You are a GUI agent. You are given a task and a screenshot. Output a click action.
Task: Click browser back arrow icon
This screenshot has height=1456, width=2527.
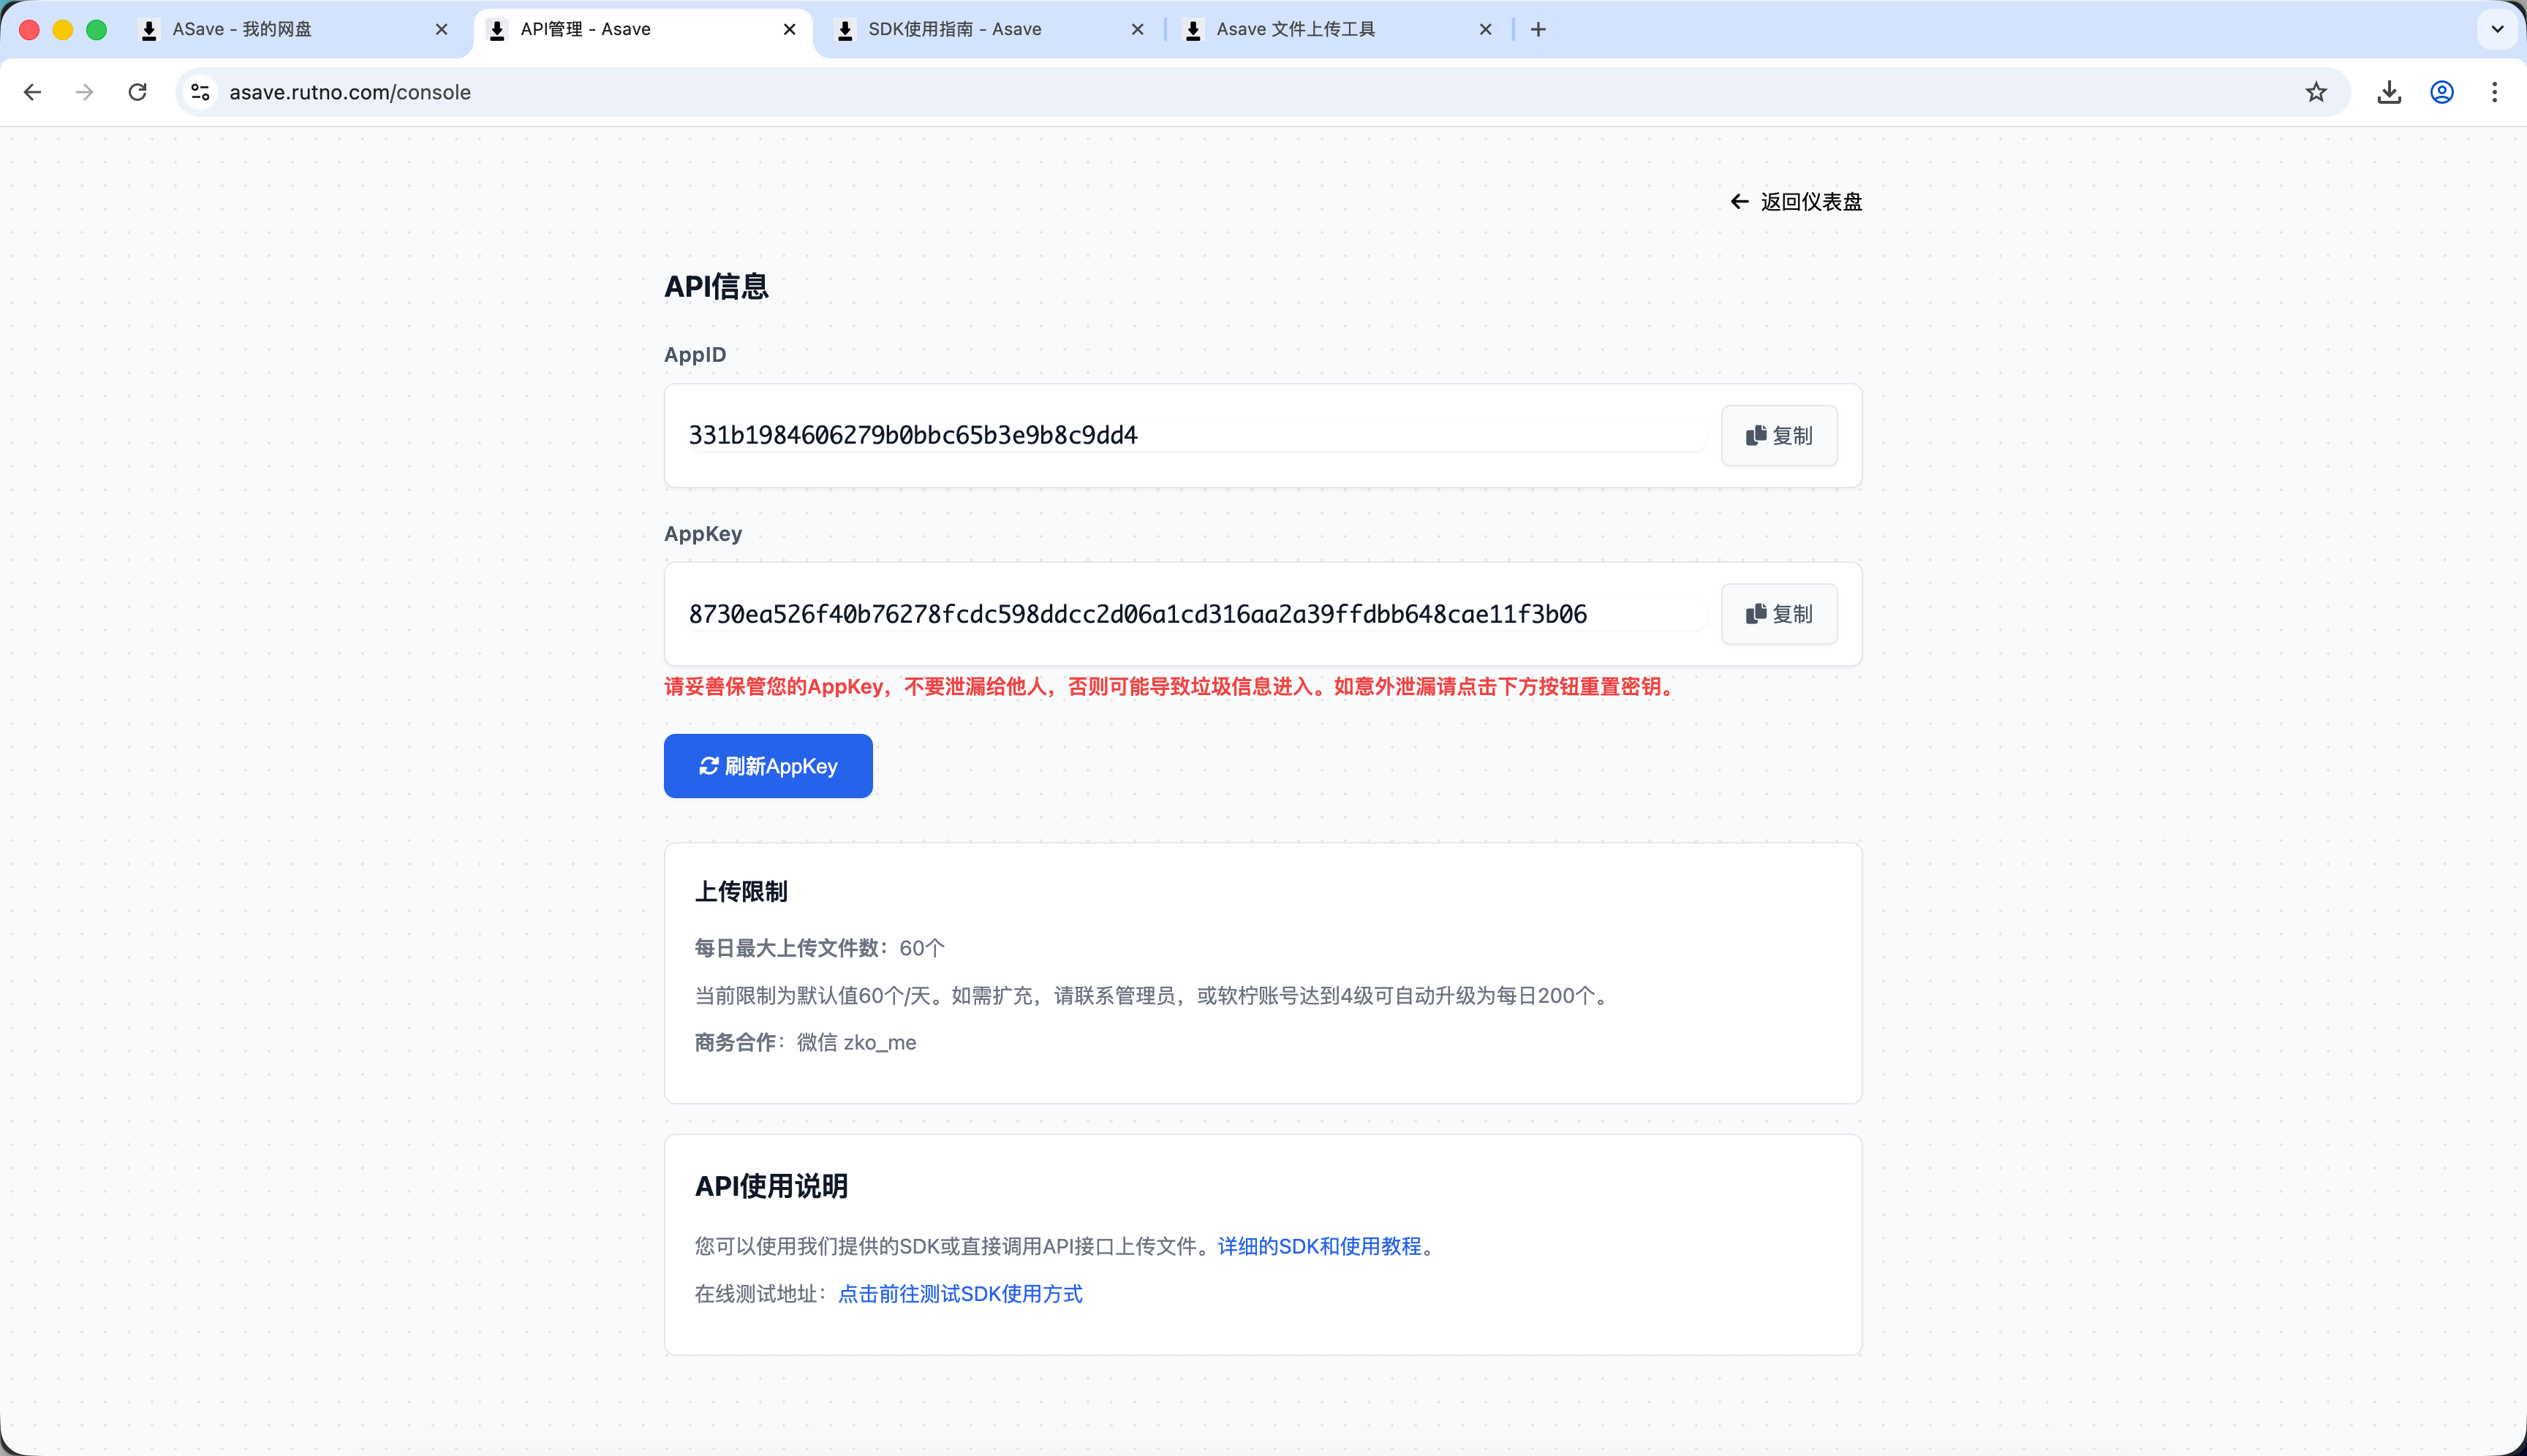[32, 92]
